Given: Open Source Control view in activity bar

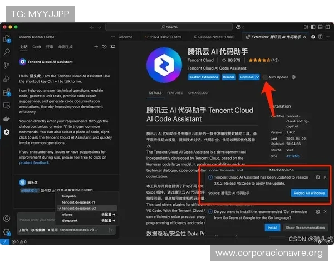Looking at the screenshot, I should click(x=7, y=65).
